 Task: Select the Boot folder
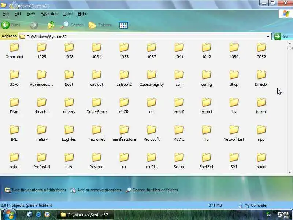(x=69, y=78)
